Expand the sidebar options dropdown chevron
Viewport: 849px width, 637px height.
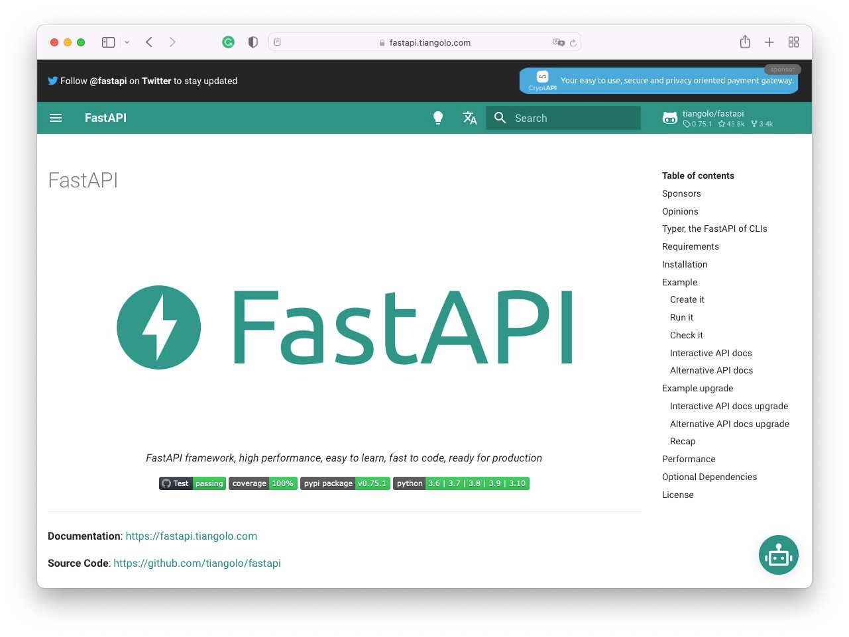(x=127, y=42)
